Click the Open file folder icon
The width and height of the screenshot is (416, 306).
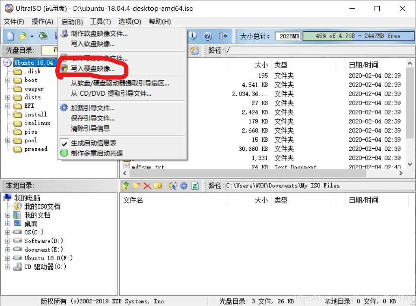pos(23,36)
